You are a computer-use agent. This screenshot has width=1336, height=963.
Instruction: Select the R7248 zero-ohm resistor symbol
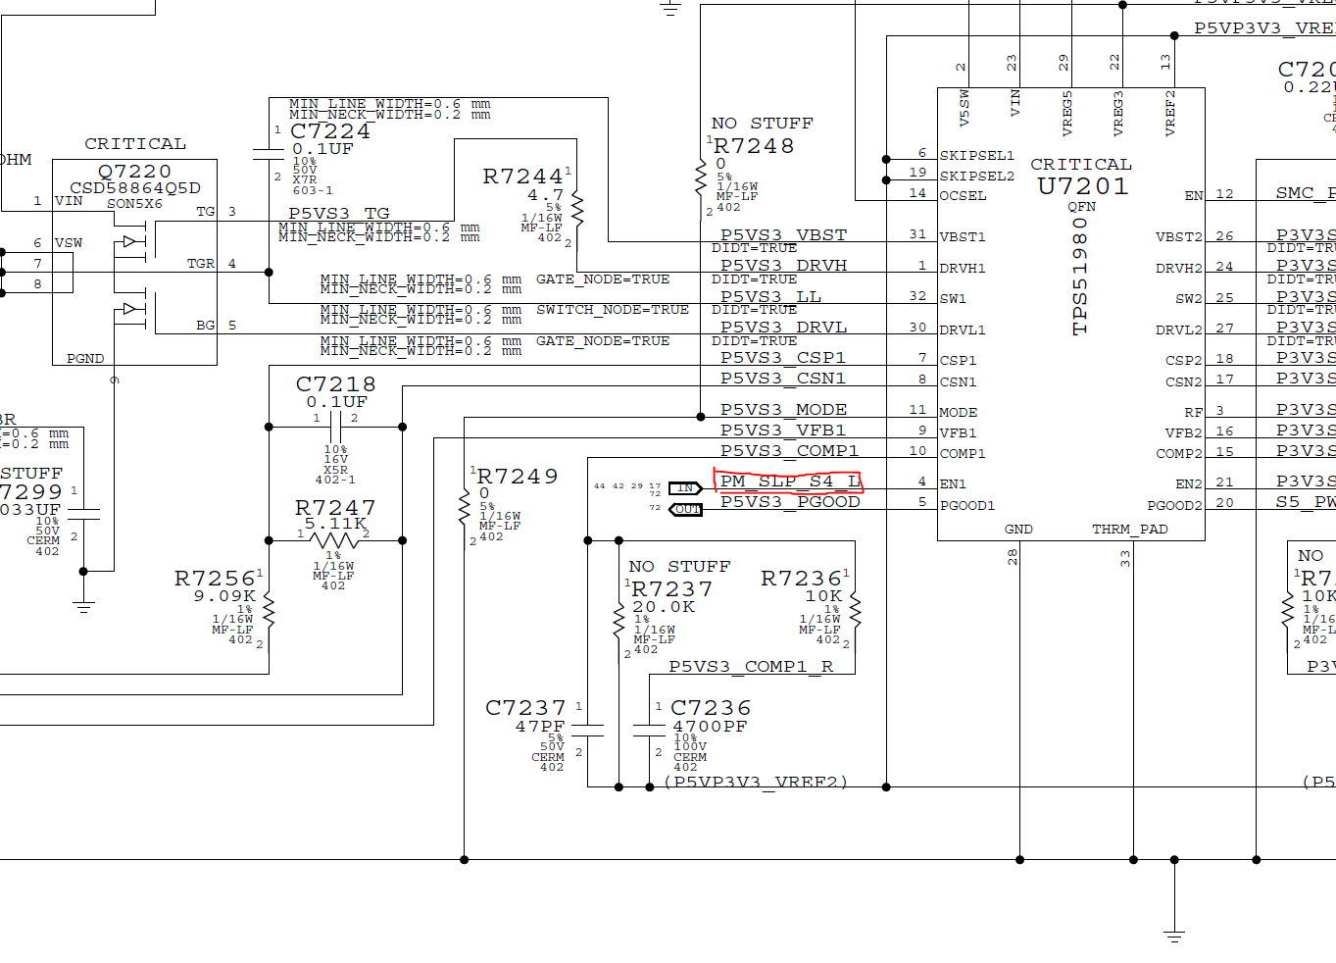(x=701, y=178)
